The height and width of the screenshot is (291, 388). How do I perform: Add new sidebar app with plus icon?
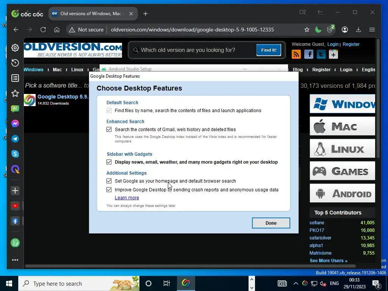point(15,191)
